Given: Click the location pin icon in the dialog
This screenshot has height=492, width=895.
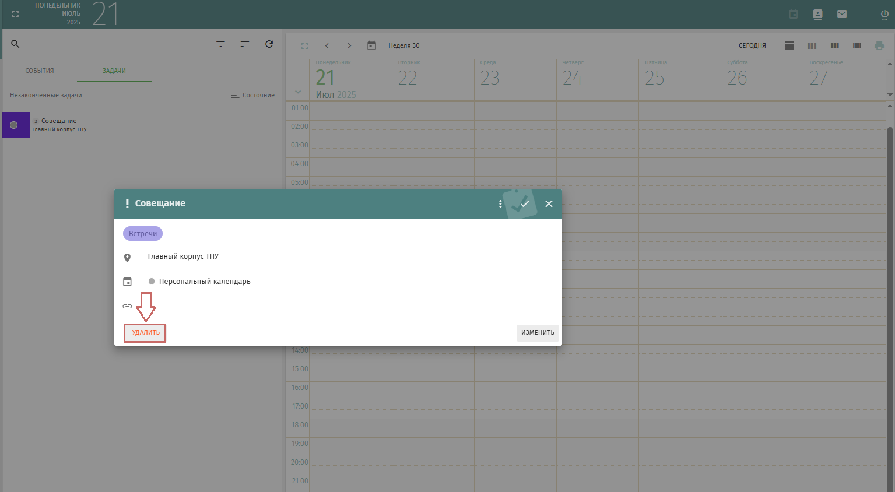Looking at the screenshot, I should tap(127, 258).
